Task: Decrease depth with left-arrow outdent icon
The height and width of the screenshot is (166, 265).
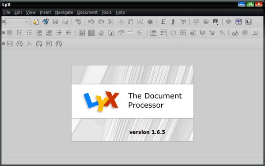Action: pyautogui.click(x=68, y=33)
